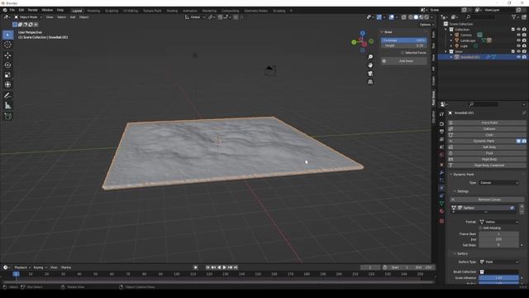Toggle Anti-Aliasing checkbox
This screenshot has width=529, height=298.
480,228
